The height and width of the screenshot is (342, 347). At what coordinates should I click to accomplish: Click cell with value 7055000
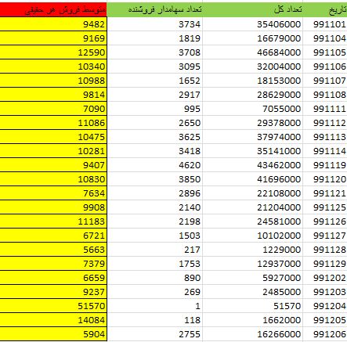[253, 109]
